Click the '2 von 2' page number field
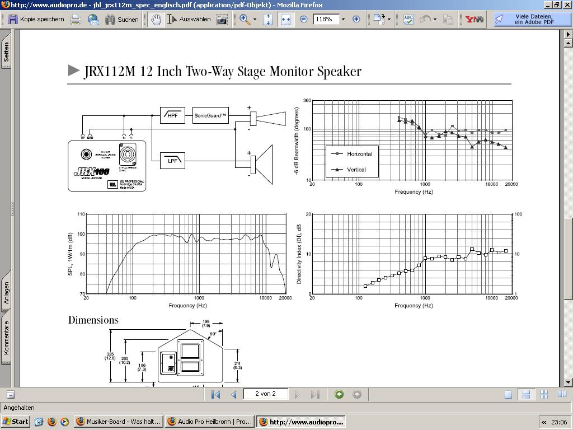Image resolution: width=573 pixels, height=430 pixels. click(x=266, y=394)
